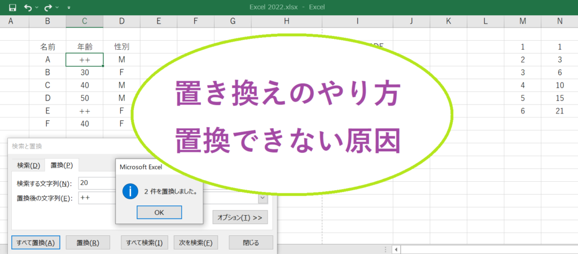
Task: Click the Undo arrow icon
Action: pos(28,8)
